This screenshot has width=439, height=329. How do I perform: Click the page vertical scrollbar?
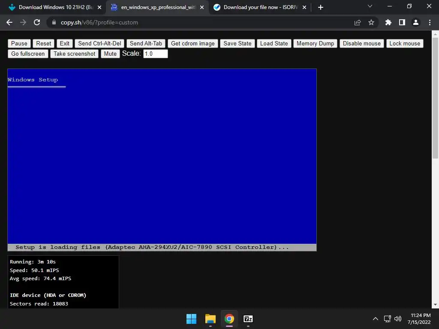coord(435,98)
